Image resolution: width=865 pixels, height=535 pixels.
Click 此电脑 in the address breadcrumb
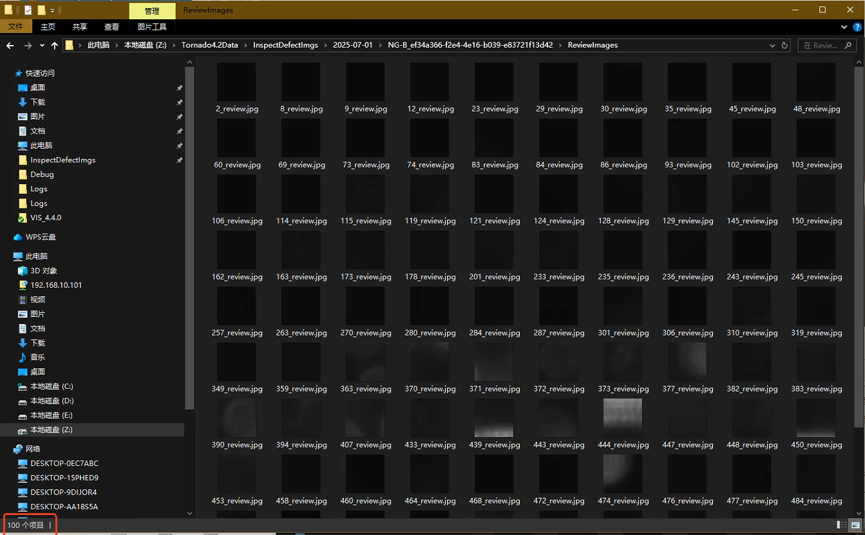click(99, 45)
